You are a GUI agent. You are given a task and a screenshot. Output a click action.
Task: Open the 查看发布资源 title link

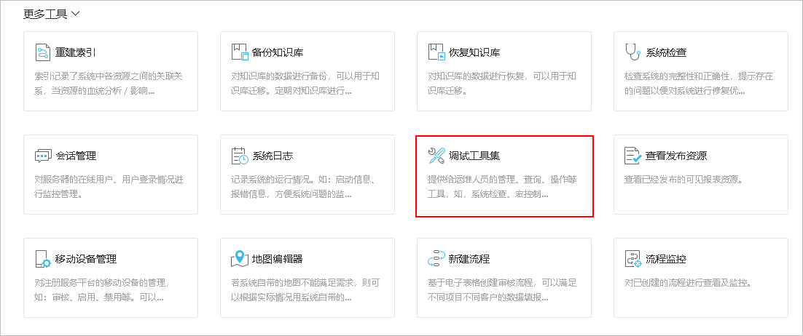tap(675, 156)
